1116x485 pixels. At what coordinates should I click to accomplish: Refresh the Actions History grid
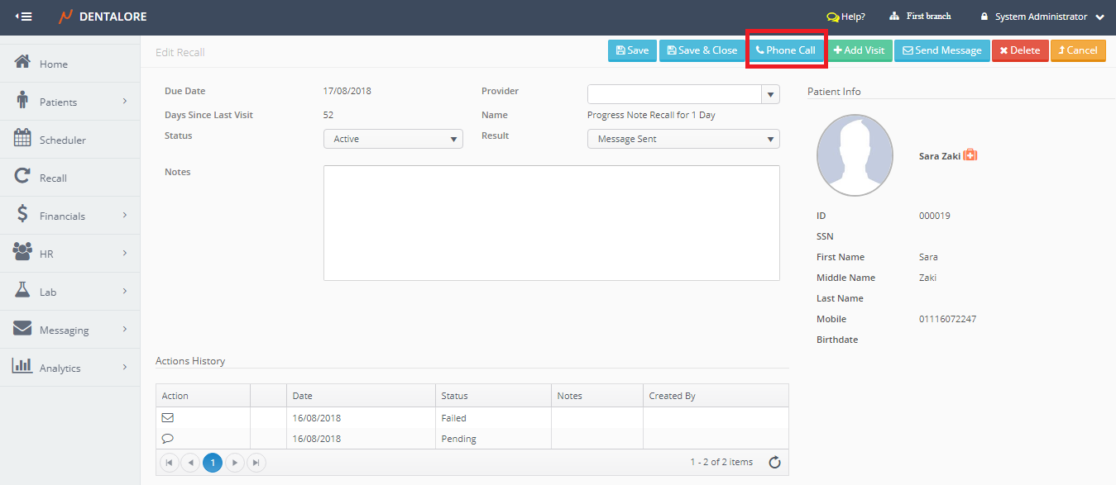(x=774, y=463)
